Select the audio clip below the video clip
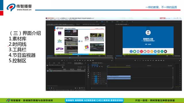The height and width of the screenshot is (103, 184). pos(119,78)
